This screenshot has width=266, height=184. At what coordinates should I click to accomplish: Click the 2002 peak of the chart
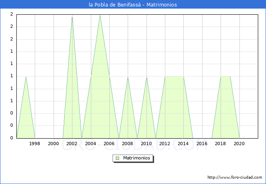coord(72,18)
